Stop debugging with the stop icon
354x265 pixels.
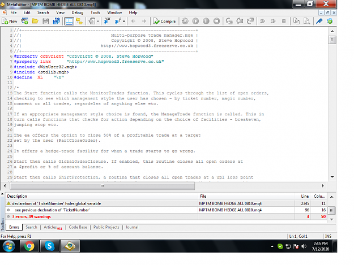(216, 21)
